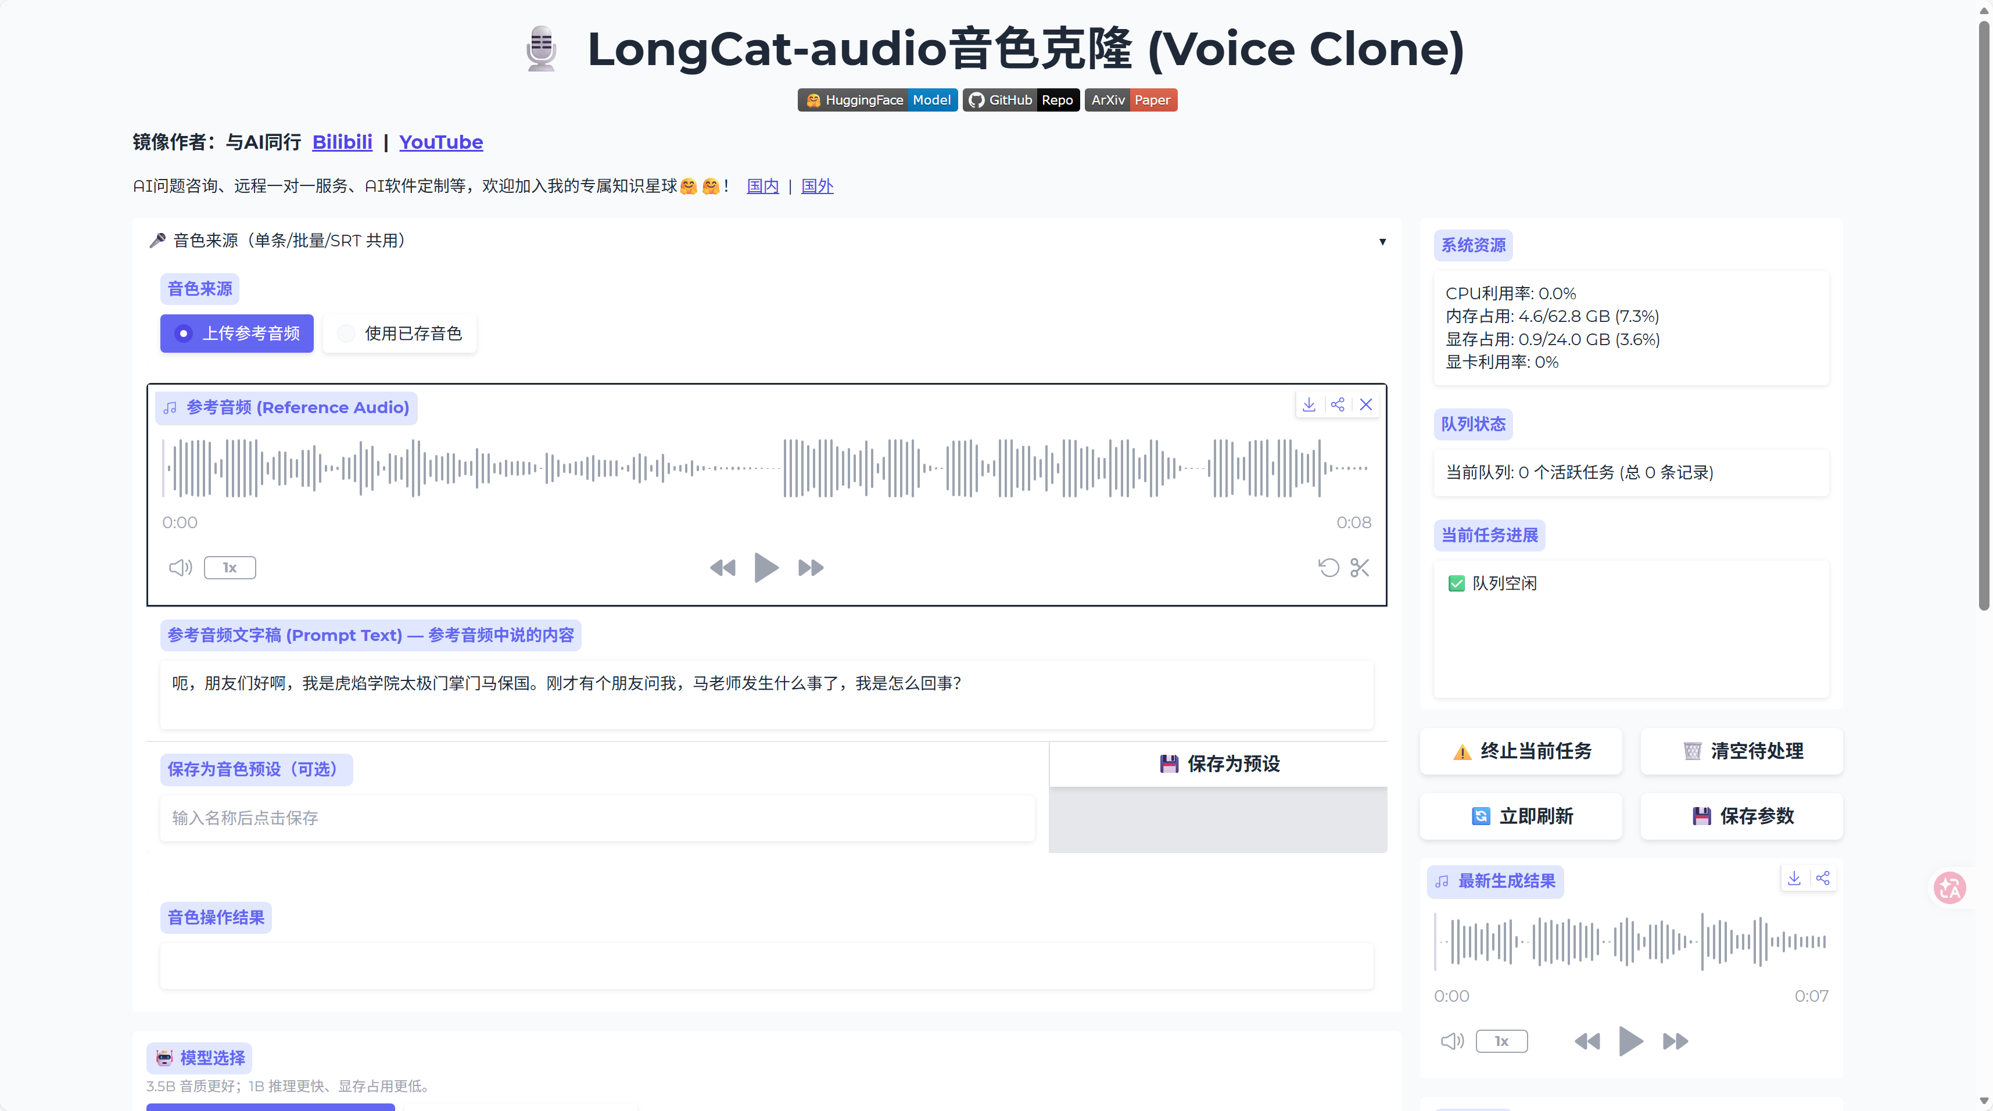Change generated result playback speed 1x
1993x1111 pixels.
click(x=1501, y=1041)
